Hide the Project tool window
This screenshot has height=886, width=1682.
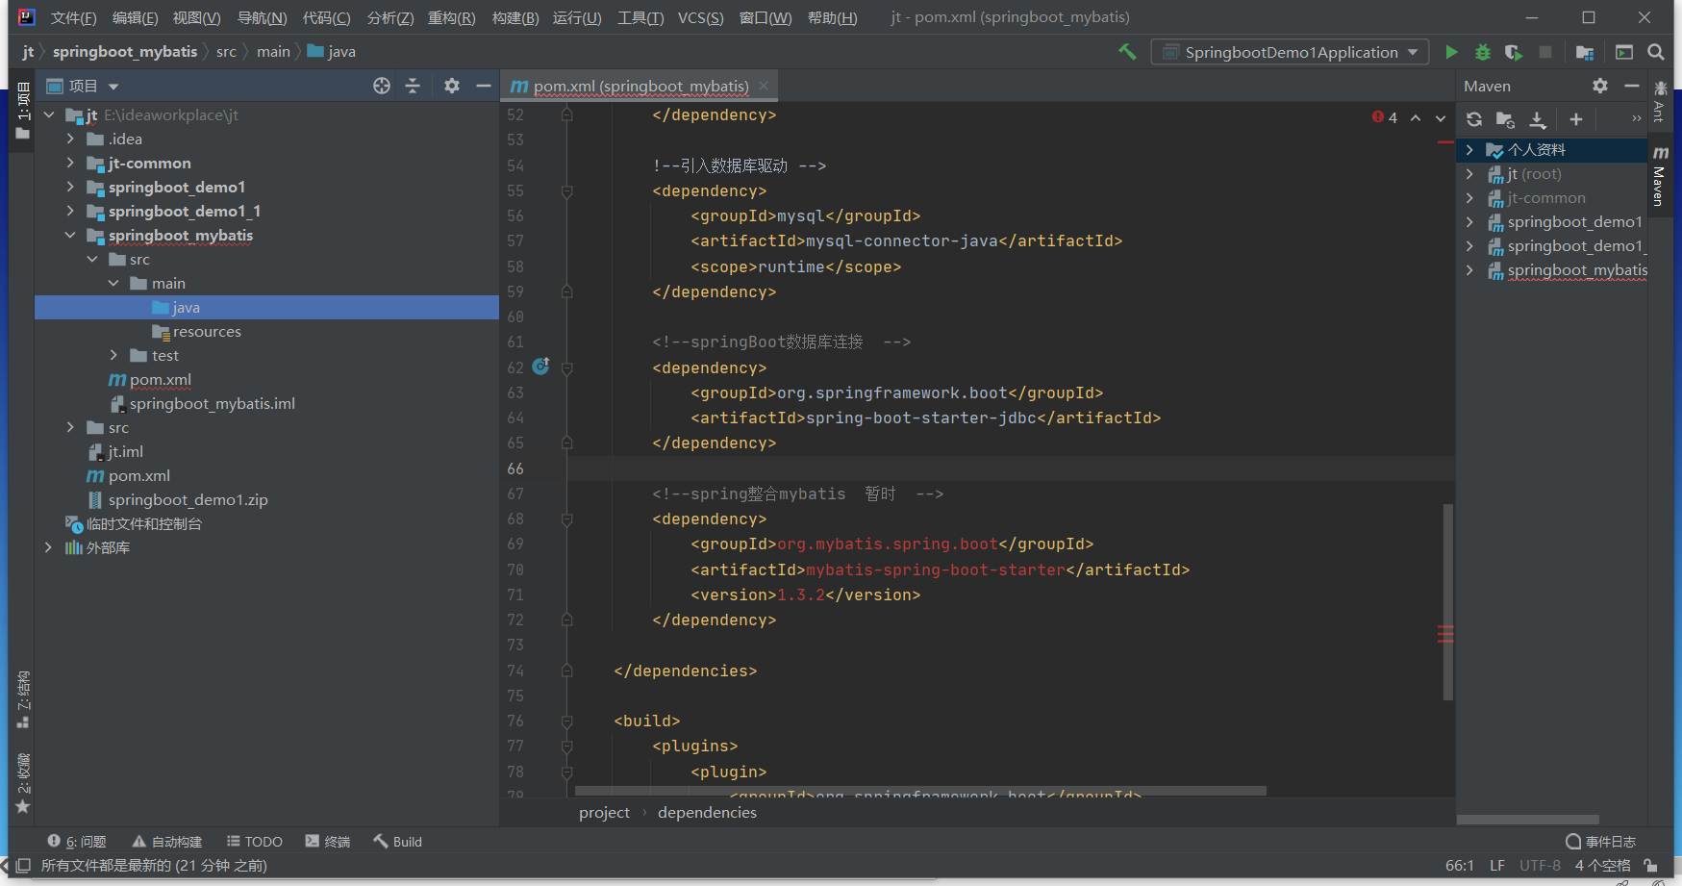point(484,86)
